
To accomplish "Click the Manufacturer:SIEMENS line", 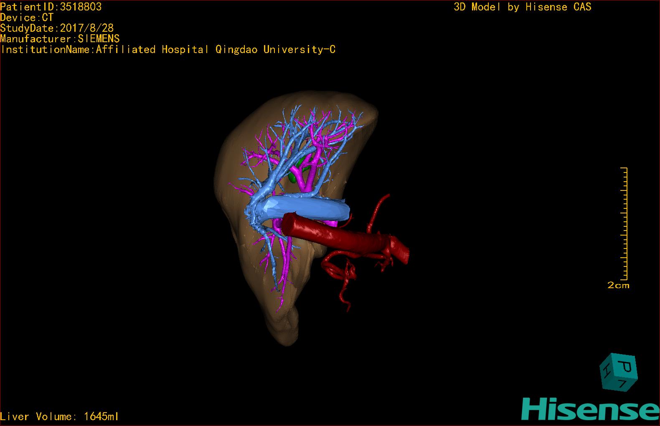I will (60, 39).
